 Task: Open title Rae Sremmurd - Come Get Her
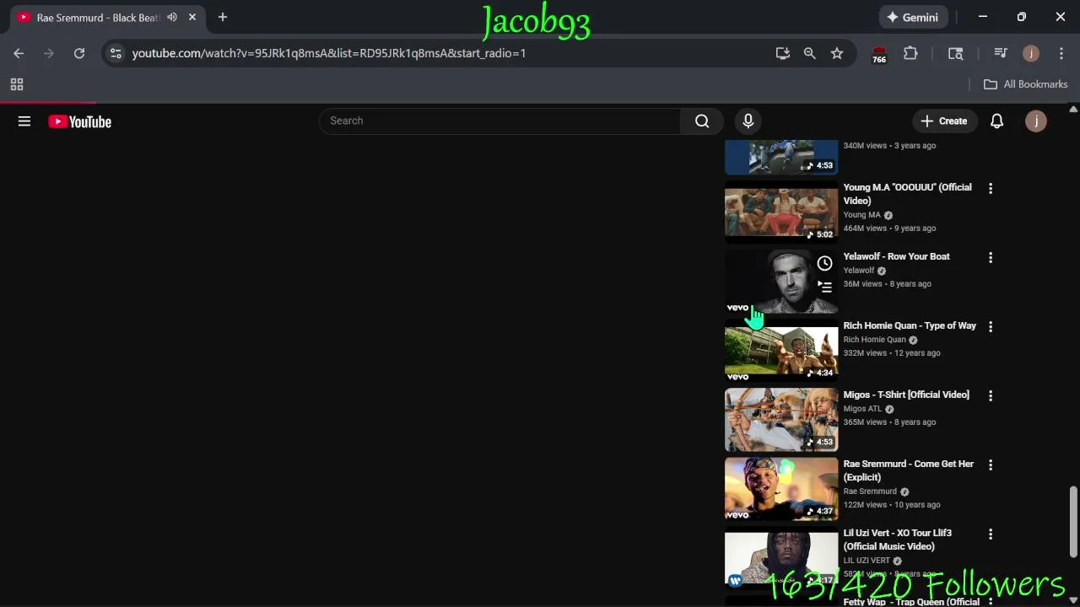click(x=908, y=470)
